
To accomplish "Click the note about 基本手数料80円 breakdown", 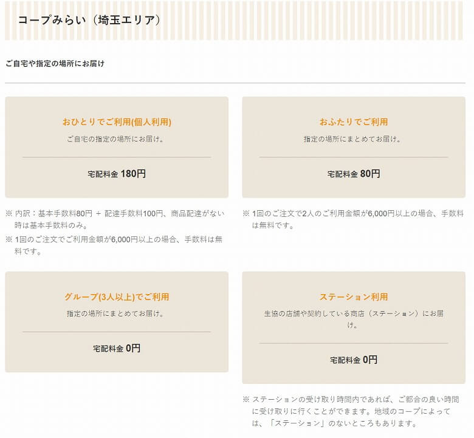I will pos(115,219).
